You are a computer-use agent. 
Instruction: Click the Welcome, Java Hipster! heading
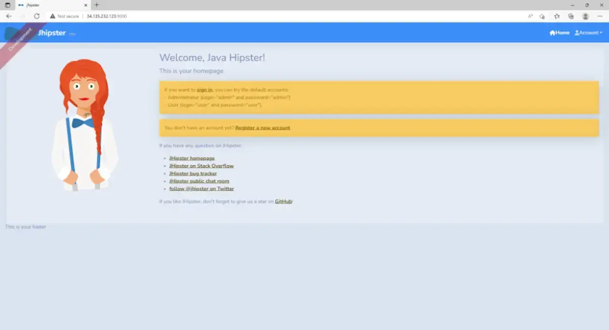point(212,58)
